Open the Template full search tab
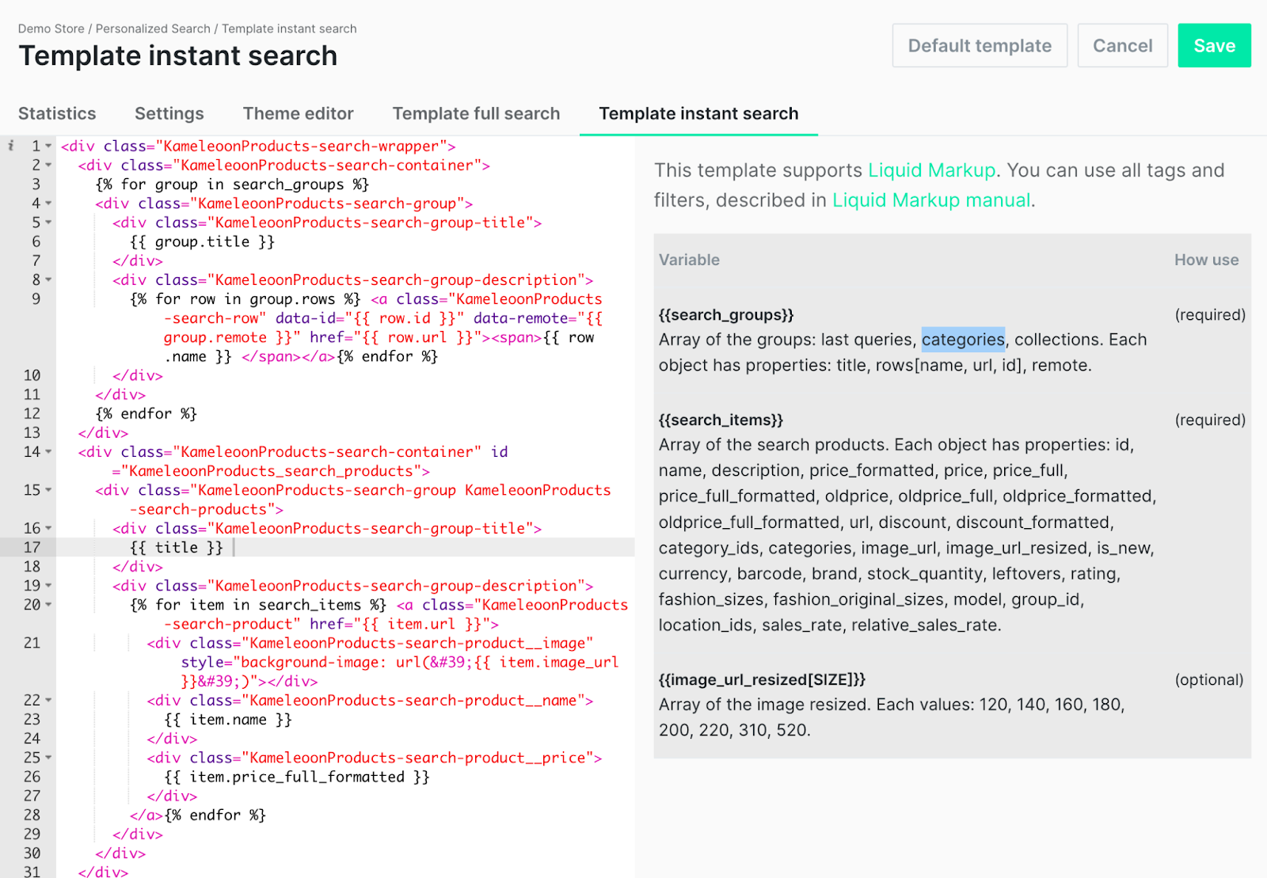Screen dimensions: 1267x878 click(x=476, y=114)
